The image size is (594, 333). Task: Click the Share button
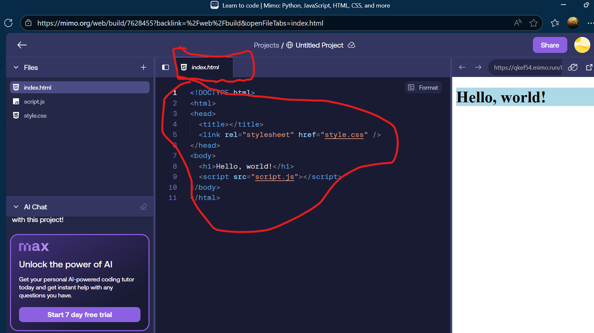point(550,45)
